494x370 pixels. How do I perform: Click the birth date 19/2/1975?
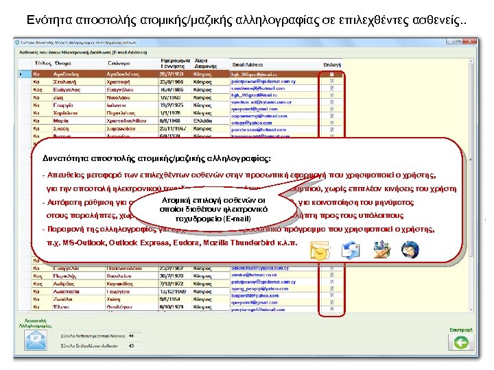pyautogui.click(x=172, y=105)
